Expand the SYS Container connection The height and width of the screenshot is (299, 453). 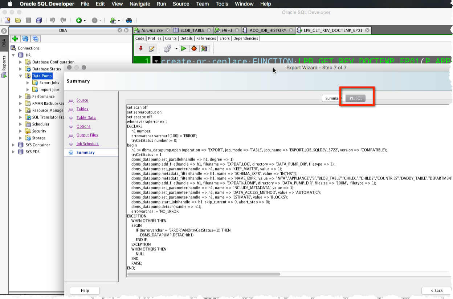click(x=13, y=145)
